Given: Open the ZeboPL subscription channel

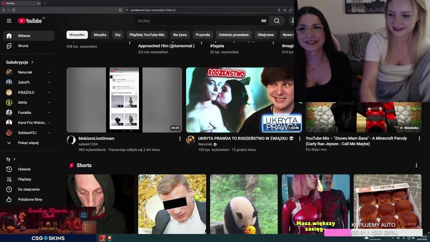Looking at the screenshot, I should pos(29,82).
